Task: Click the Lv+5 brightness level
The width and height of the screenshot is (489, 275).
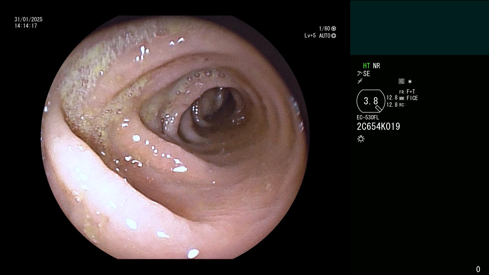Action: [x=310, y=35]
